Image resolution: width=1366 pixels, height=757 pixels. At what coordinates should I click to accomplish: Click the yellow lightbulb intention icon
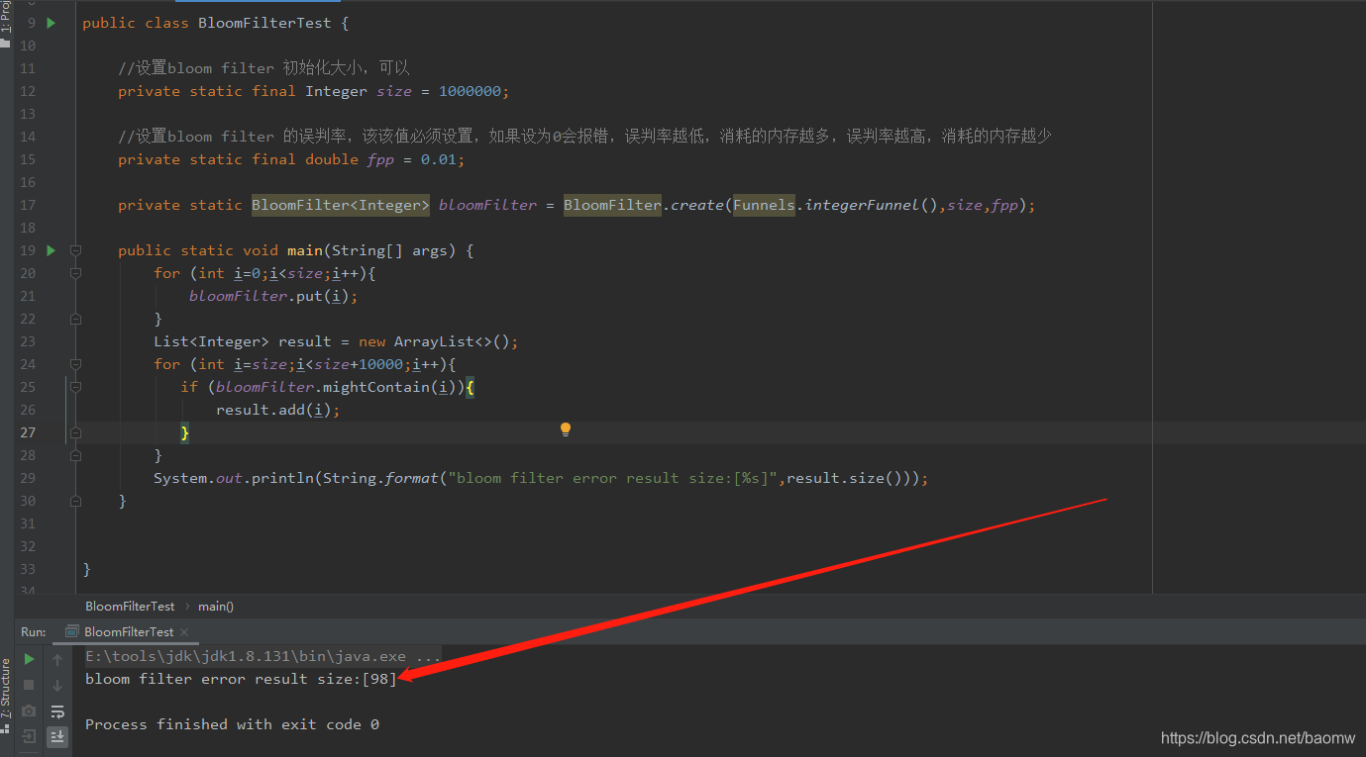566,429
